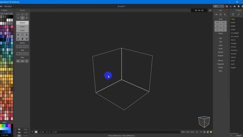Pick the highlighted blue palette swatch
The height and width of the screenshot is (137, 243).
point(8,40)
